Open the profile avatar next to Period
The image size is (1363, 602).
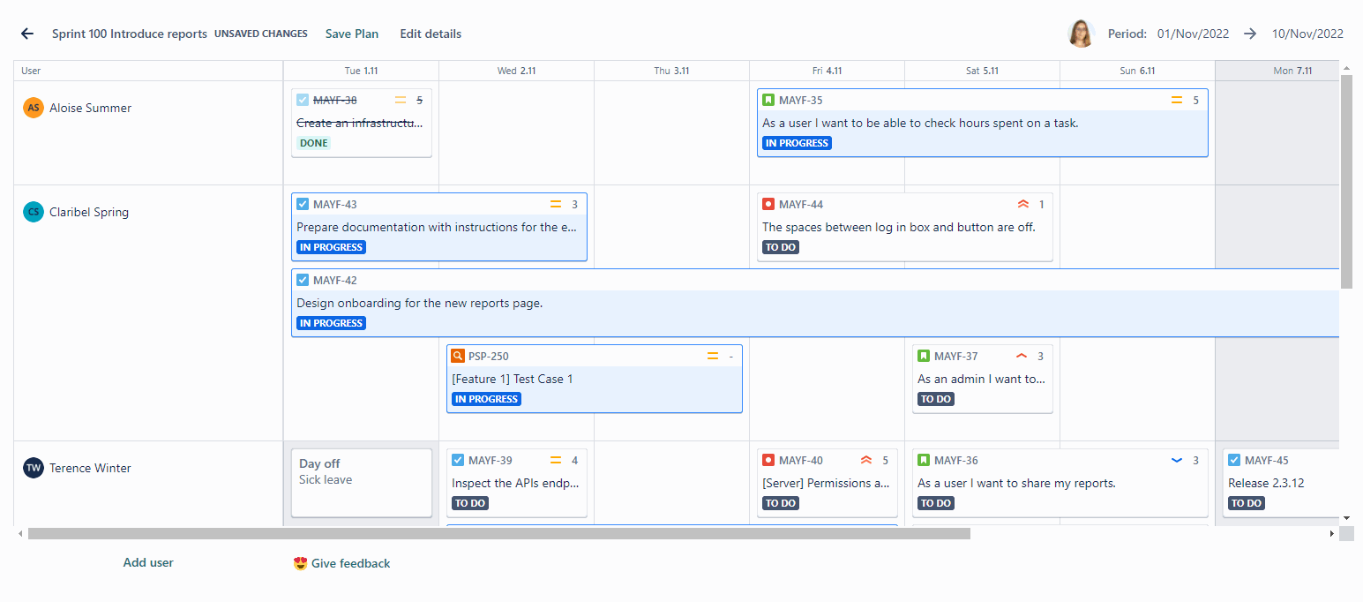pos(1081,34)
